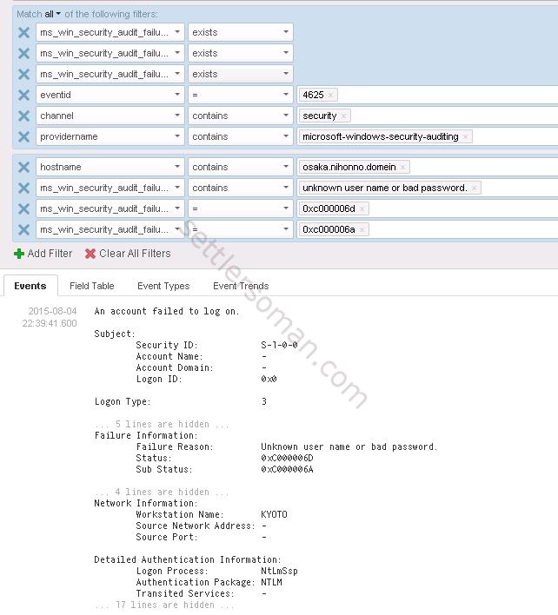Switch to the Event Trends tab
This screenshot has height=615, width=558.
pos(241,286)
